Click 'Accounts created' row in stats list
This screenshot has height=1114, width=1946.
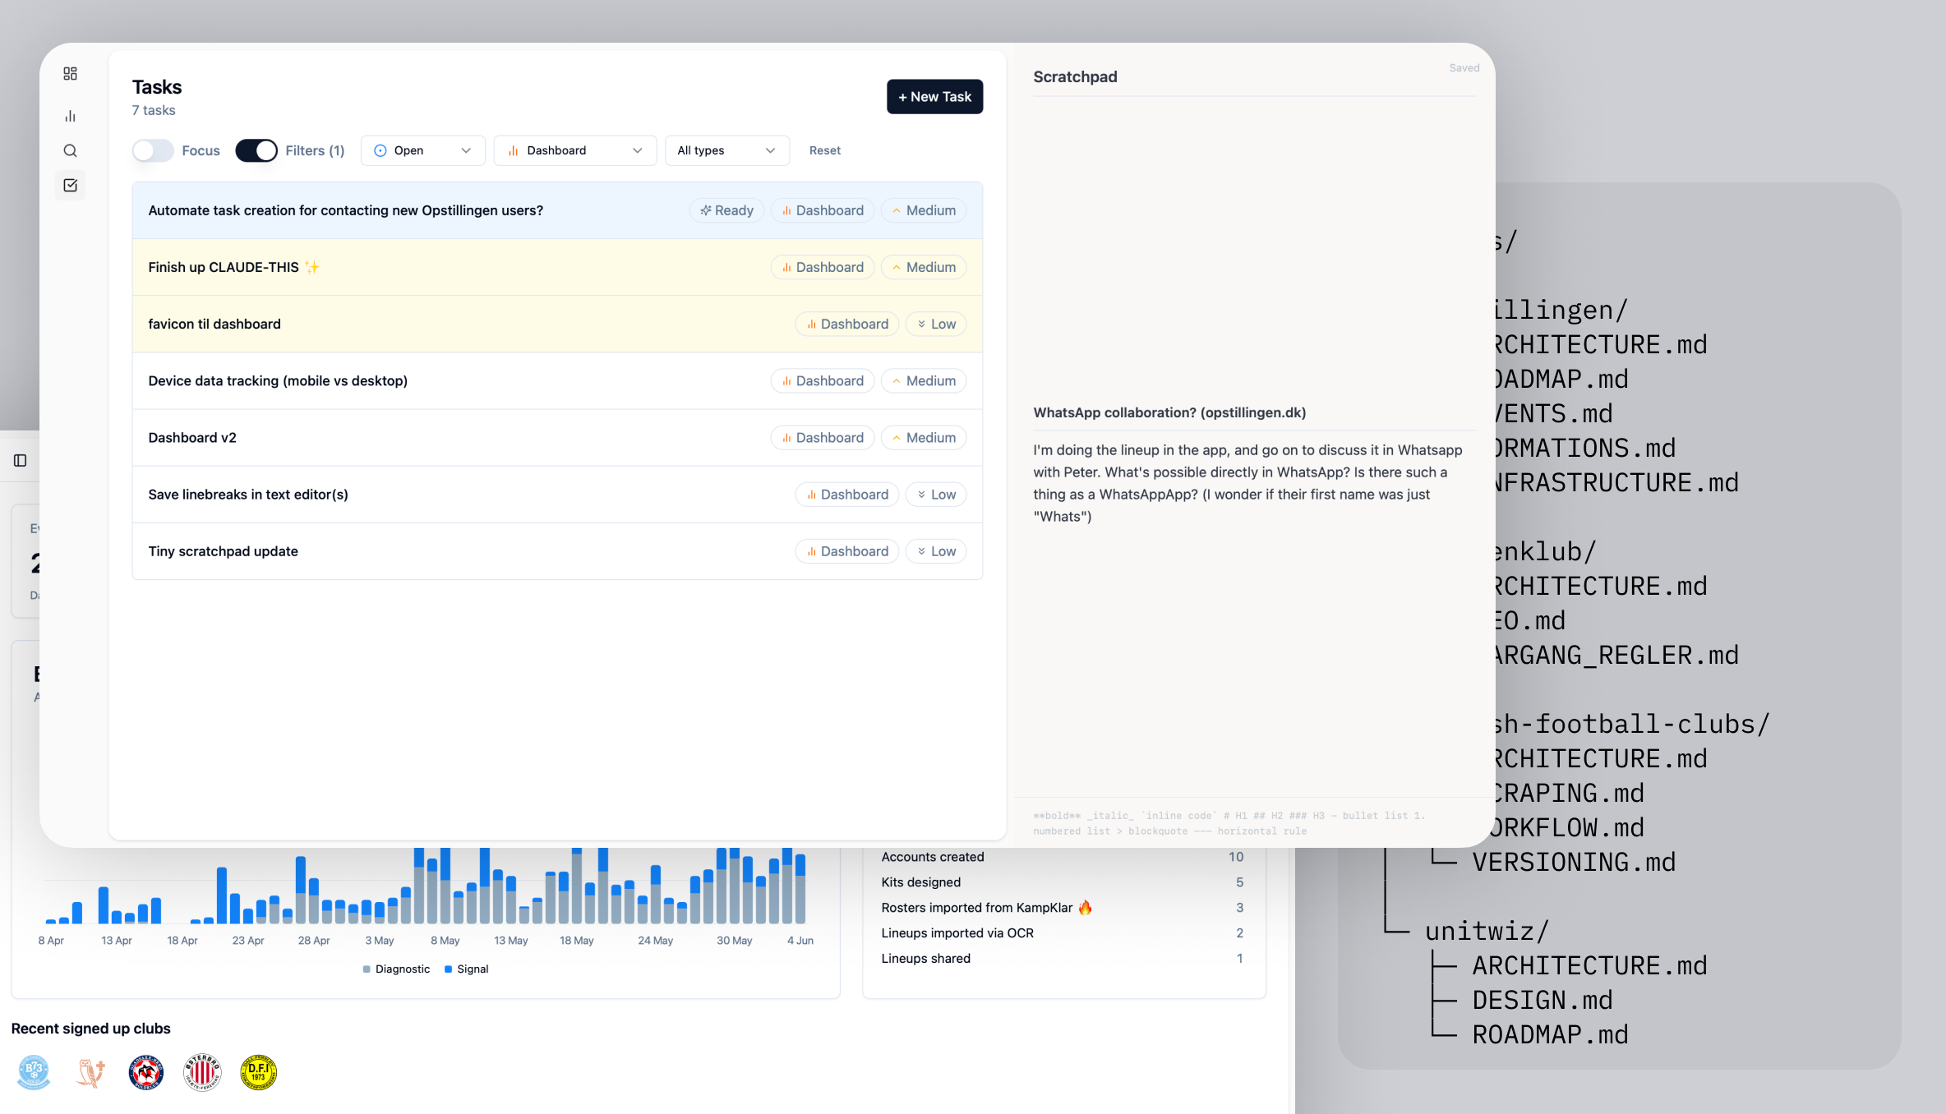[1063, 857]
